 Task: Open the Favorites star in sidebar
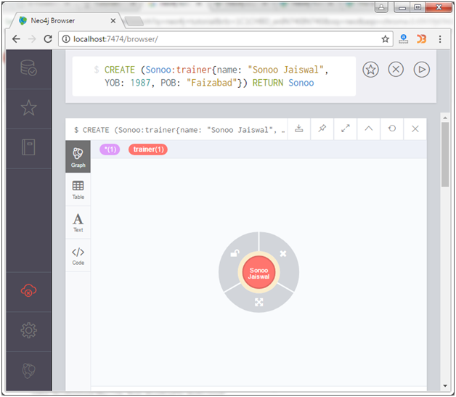(28, 108)
